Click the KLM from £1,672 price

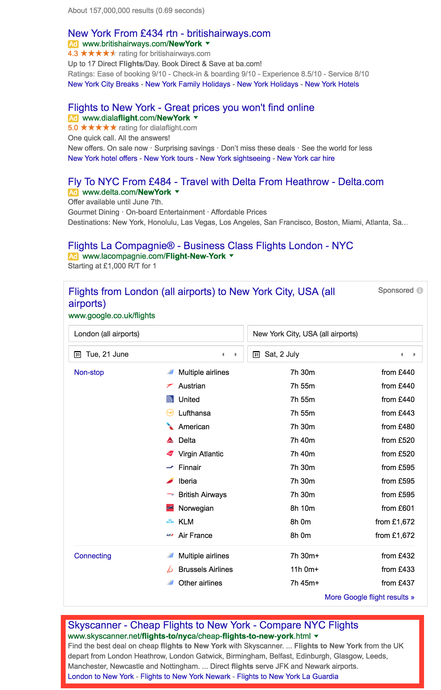[395, 522]
